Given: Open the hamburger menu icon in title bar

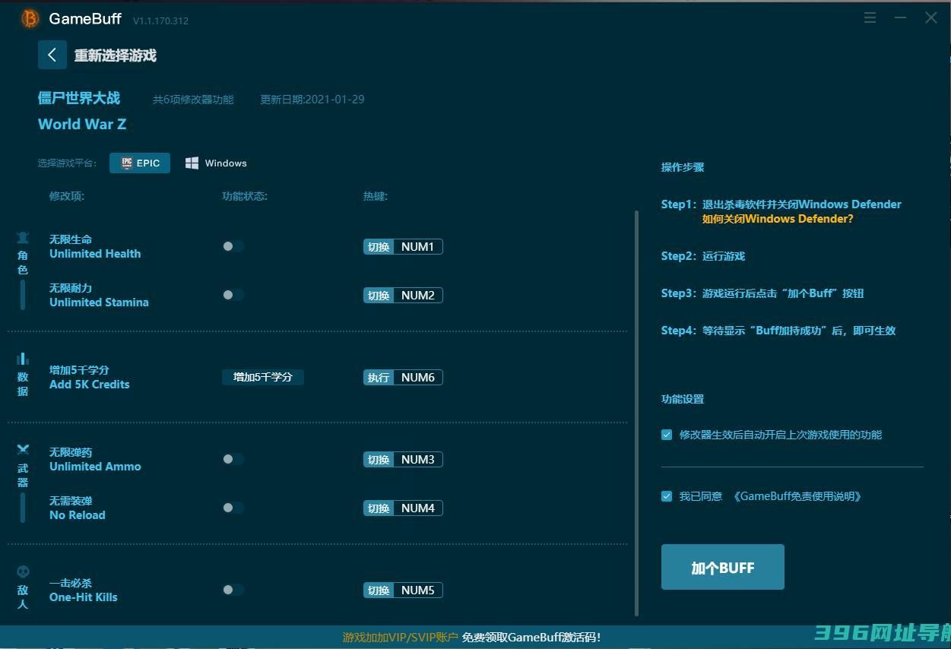Looking at the screenshot, I should pos(870,17).
